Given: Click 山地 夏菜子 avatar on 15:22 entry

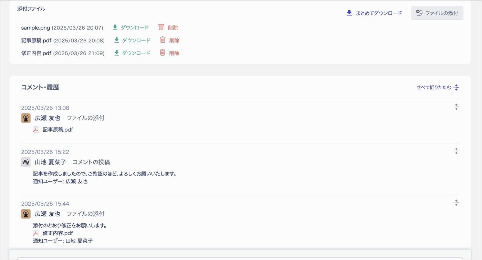Looking at the screenshot, I should coord(26,162).
